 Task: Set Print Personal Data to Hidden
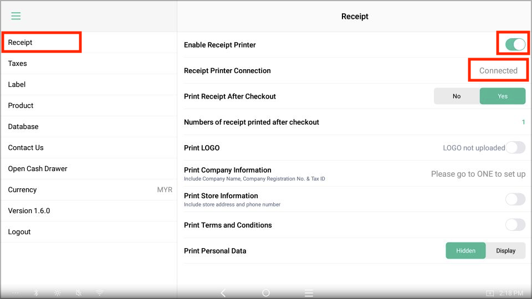(465, 250)
